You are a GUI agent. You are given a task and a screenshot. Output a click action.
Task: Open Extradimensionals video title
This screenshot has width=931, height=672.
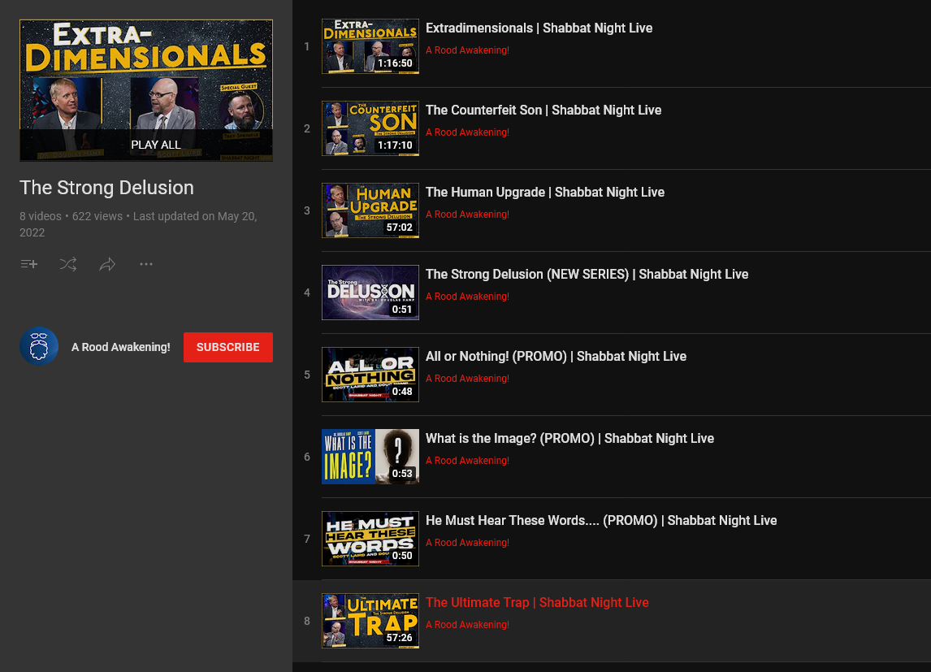[x=539, y=28]
